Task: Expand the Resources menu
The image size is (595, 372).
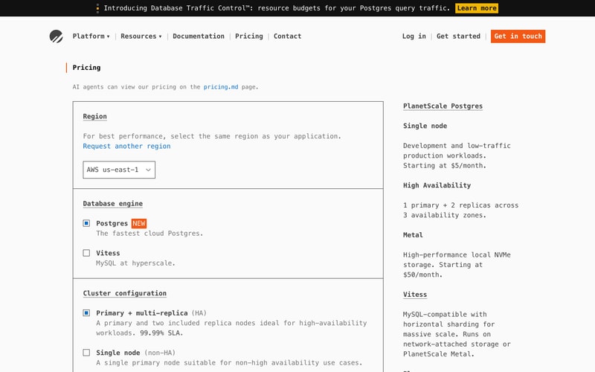Action: tap(141, 36)
